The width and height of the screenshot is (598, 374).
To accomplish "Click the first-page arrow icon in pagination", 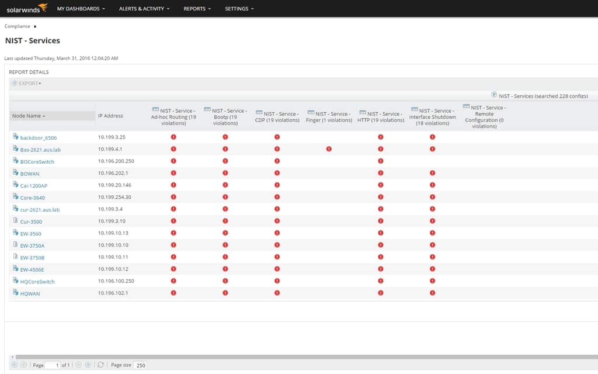I will click(x=13, y=365).
